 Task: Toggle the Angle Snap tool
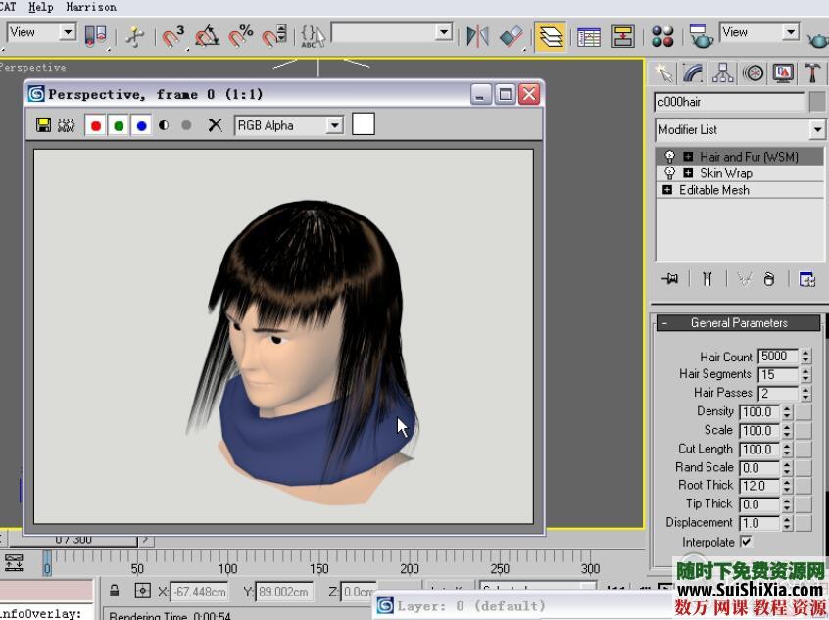tap(206, 34)
